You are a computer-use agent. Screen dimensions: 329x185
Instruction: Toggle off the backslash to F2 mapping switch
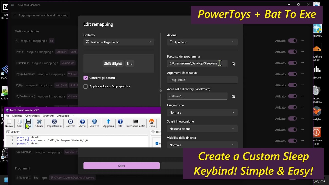point(293,41)
